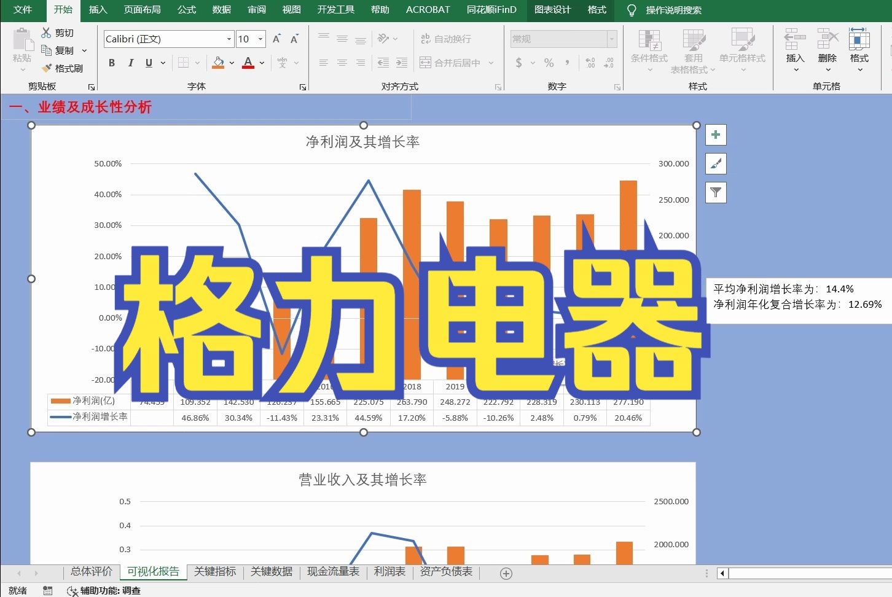Open underline style dropdown arrow
The height and width of the screenshot is (597, 892).
pos(163,63)
